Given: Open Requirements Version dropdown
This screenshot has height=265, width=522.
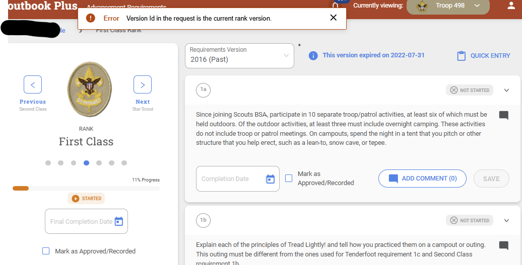Looking at the screenshot, I should pyautogui.click(x=239, y=55).
